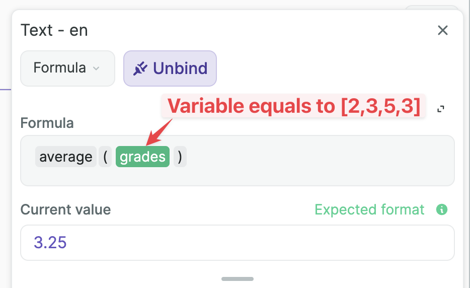Click the red Variable equals annotation
This screenshot has height=288, width=470.
pos(293,106)
